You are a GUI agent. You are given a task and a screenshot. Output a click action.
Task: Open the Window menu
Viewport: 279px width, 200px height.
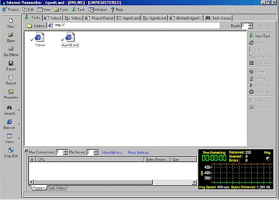point(98,10)
